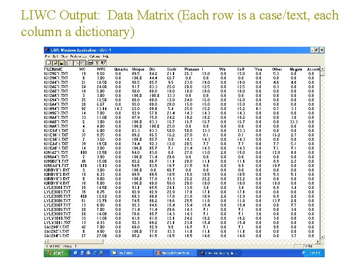Screen dimensions: 351x263
Task: Click the New document toolbar icon
Action: 48,63
